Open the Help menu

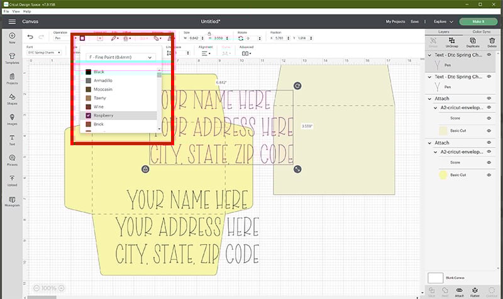coord(27,11)
